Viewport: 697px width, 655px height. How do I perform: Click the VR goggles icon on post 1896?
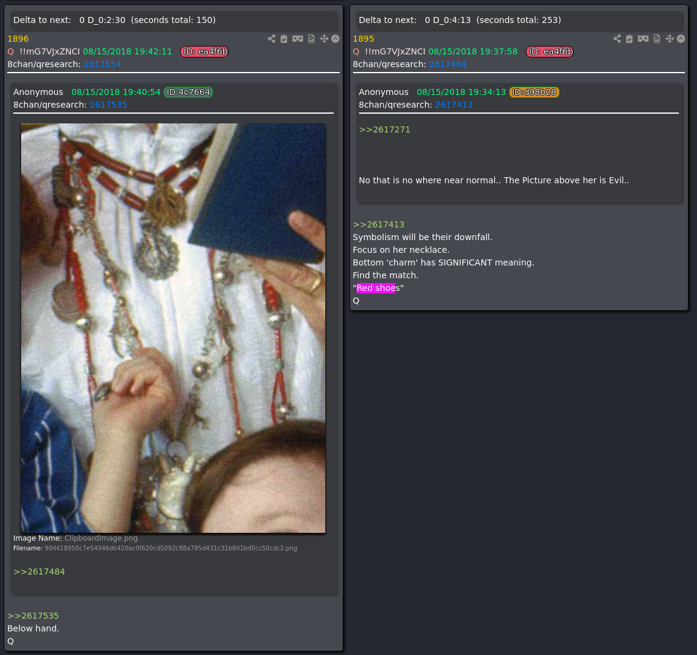click(298, 39)
